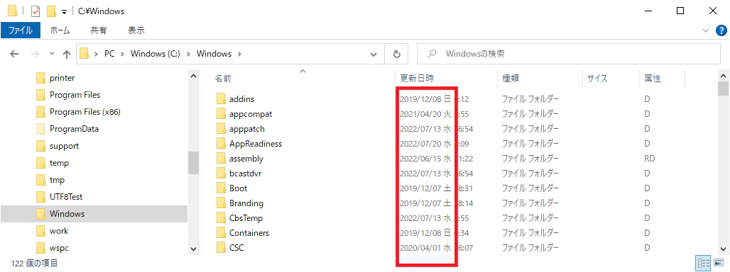Viewport: 730px width, 272px height.
Task: Click the 122 個の項目 status text
Action: click(35, 263)
